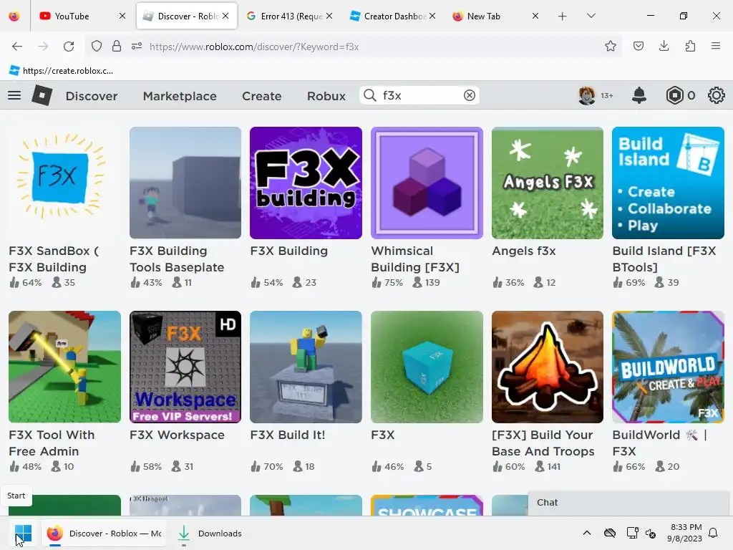Go back to the previous page
The height and width of the screenshot is (550, 733).
(17, 47)
